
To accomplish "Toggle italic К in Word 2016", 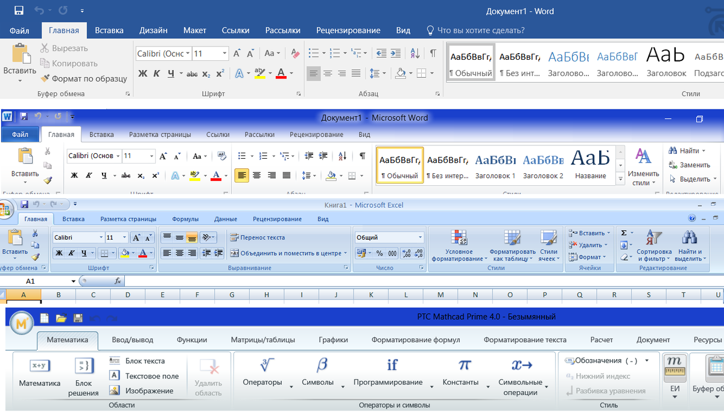I will [157, 74].
